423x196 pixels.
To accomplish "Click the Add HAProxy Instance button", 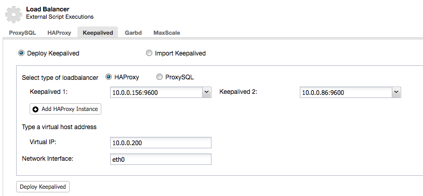I will [65, 109].
